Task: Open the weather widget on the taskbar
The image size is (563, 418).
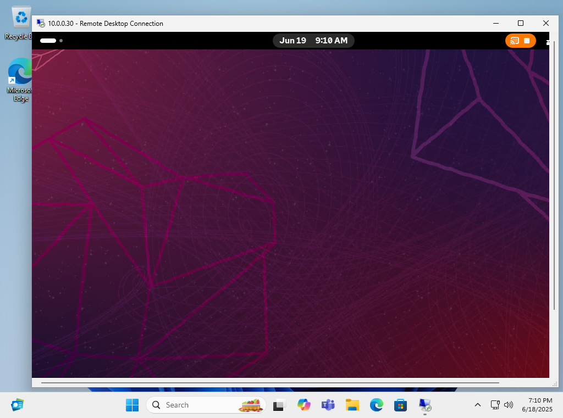Action: (250, 405)
